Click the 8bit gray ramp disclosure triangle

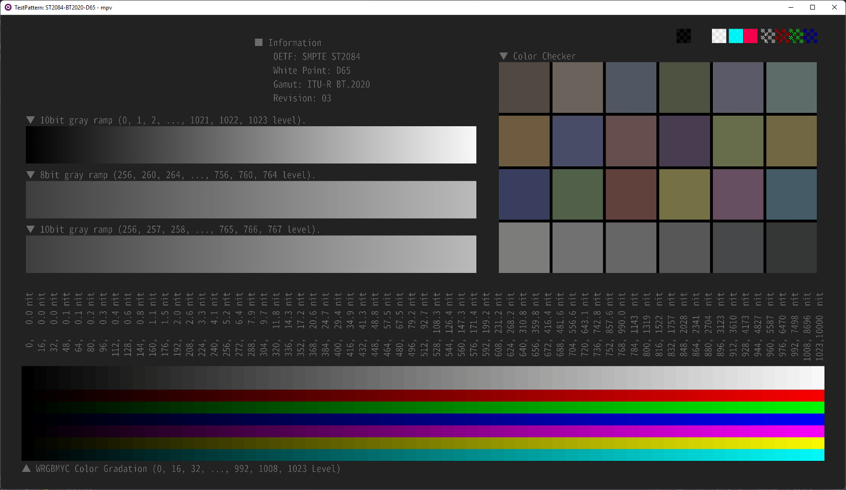[x=31, y=174]
